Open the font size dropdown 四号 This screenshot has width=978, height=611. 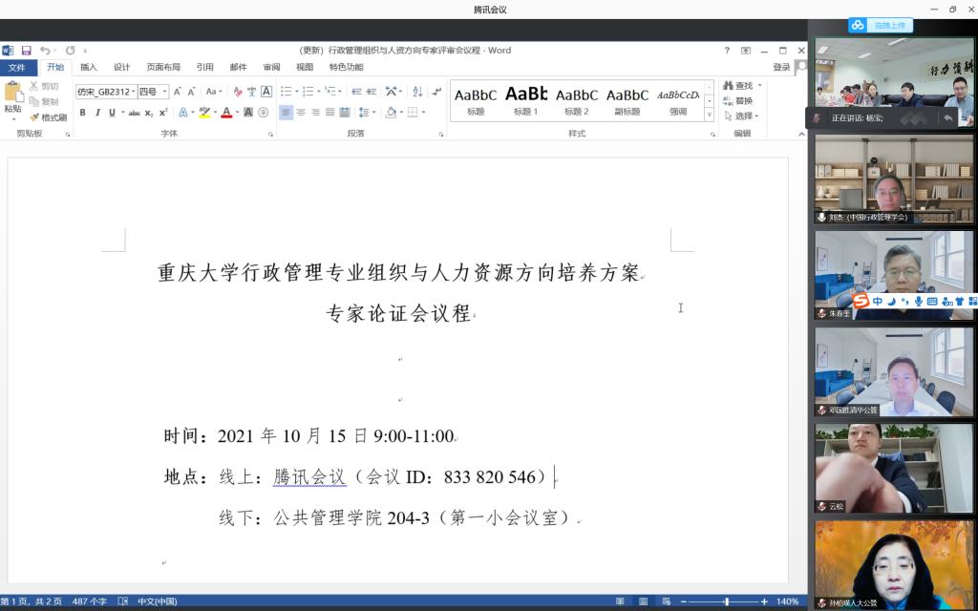pos(153,92)
